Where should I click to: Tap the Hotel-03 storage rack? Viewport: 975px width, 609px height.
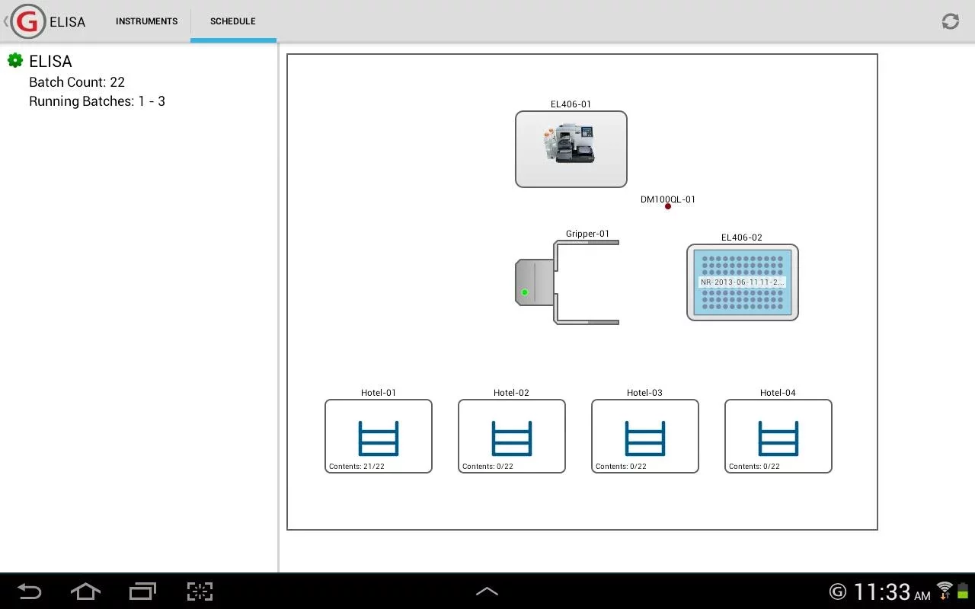click(644, 436)
